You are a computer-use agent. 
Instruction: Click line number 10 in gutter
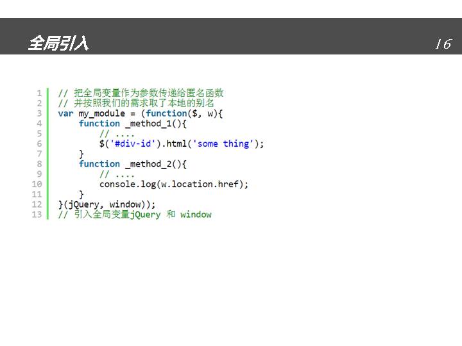[x=37, y=184]
